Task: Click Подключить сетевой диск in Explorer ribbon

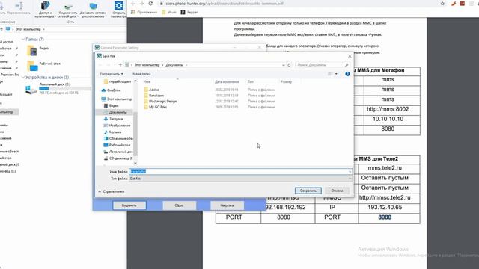Action: point(68,10)
